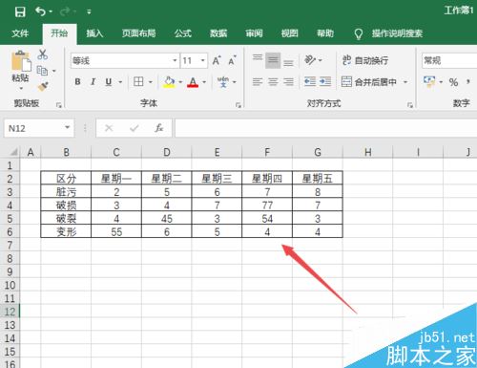Expand the 合并后居中 options arrow
Screen dimensions: 477x368
point(405,82)
